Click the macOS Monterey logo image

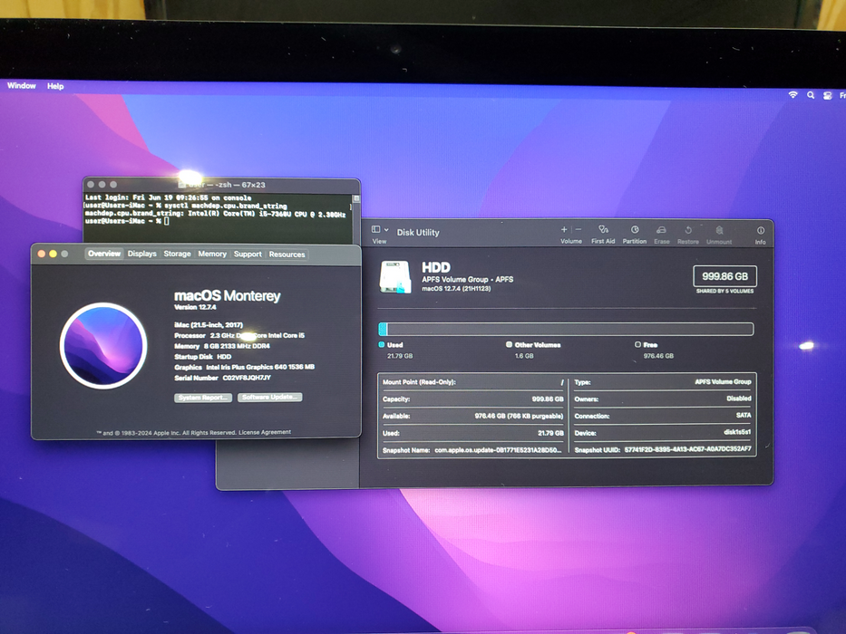[103, 346]
